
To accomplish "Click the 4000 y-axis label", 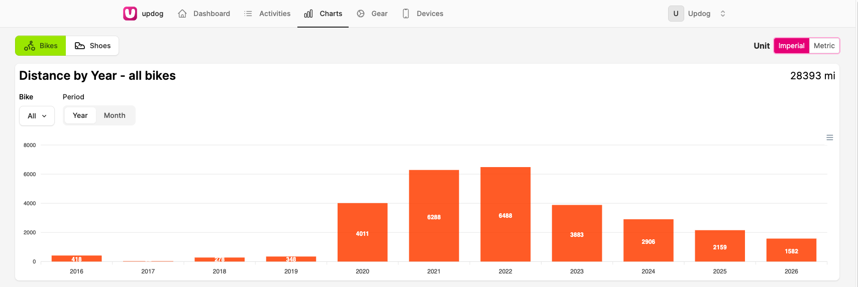I will coord(30,203).
